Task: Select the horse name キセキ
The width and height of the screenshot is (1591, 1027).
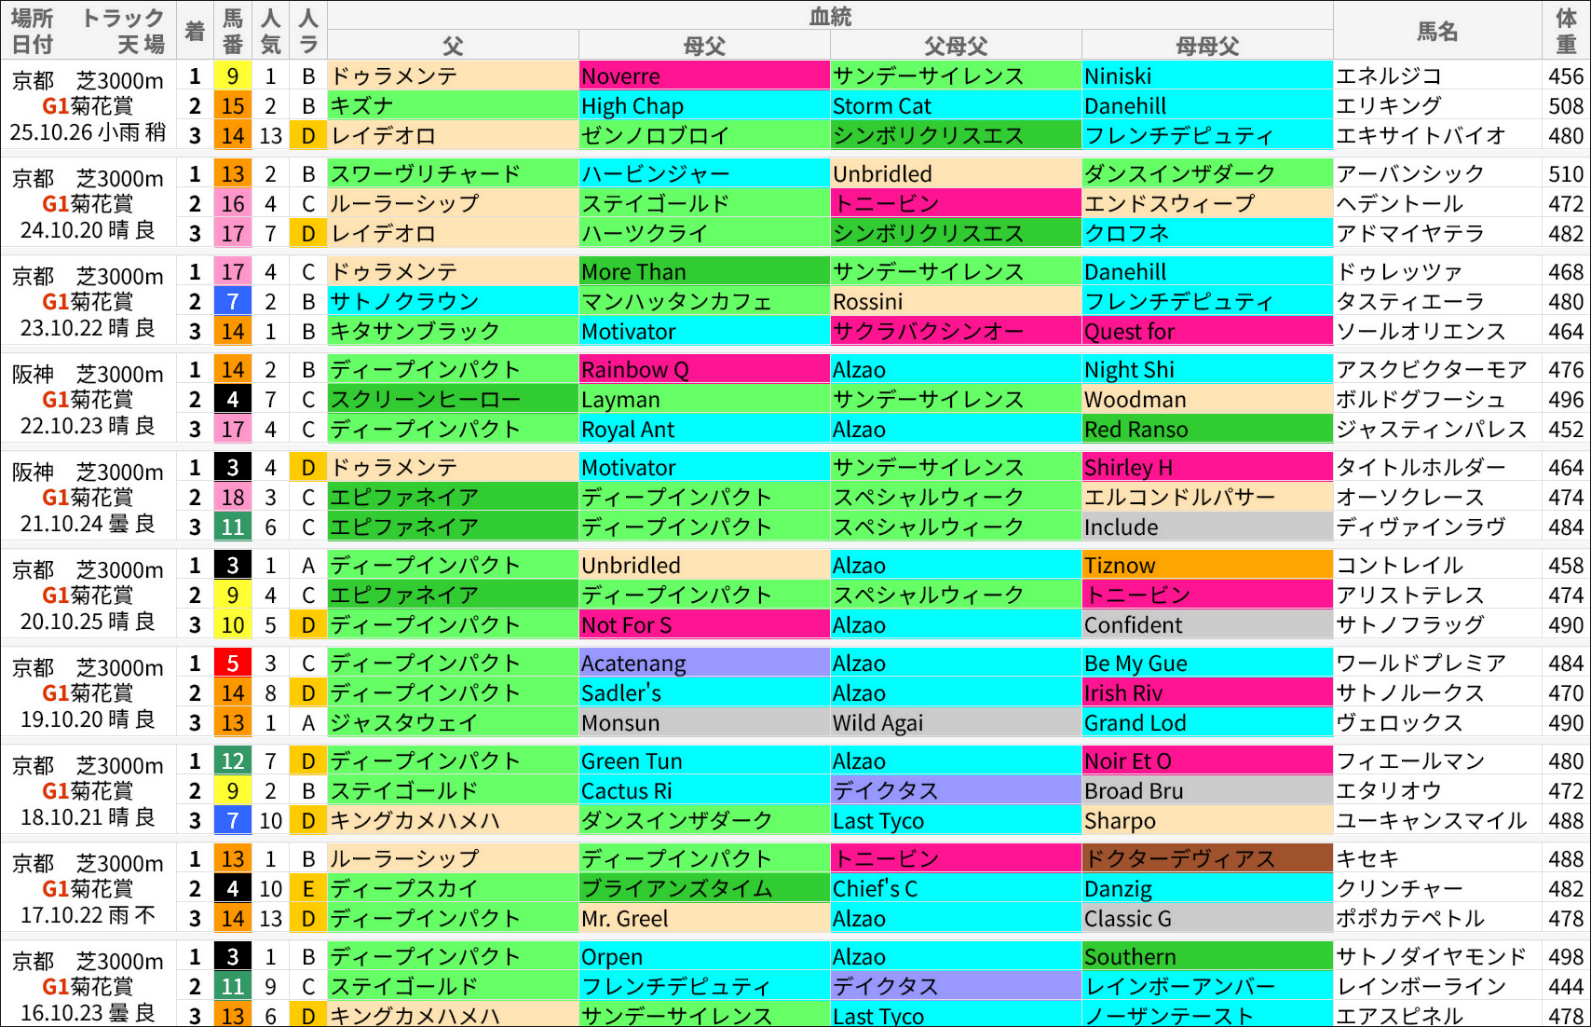Action: tap(1367, 859)
